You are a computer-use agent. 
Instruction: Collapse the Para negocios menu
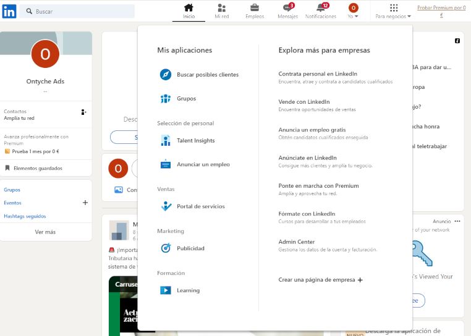pos(393,11)
